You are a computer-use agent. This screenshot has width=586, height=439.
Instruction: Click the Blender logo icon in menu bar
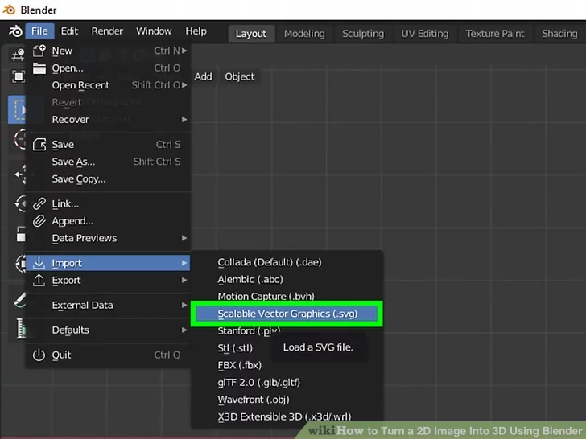pyautogui.click(x=15, y=31)
